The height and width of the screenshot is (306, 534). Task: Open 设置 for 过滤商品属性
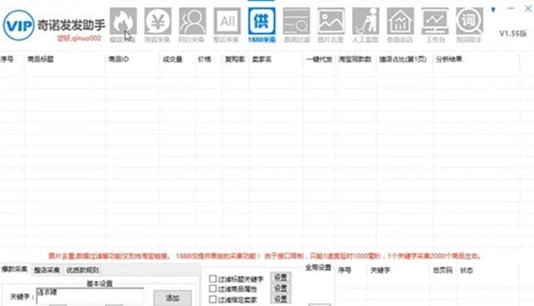(280, 288)
